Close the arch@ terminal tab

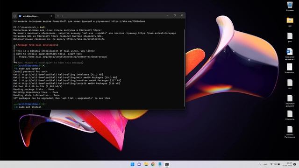[x=51, y=16]
